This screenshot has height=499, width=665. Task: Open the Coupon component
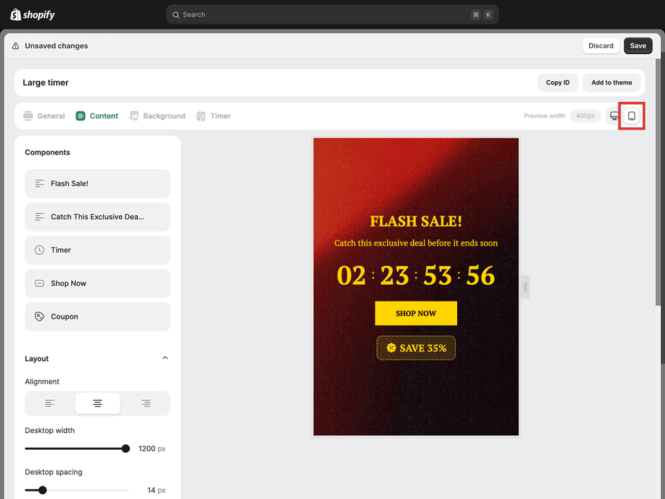(x=97, y=316)
